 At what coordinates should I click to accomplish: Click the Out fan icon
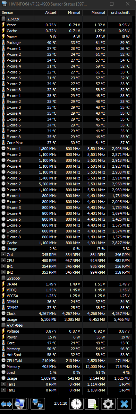[x=3, y=255]
